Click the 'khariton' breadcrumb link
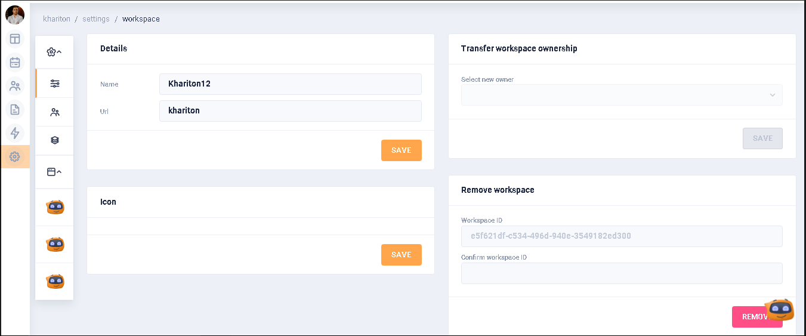The height and width of the screenshot is (336, 806). [57, 19]
